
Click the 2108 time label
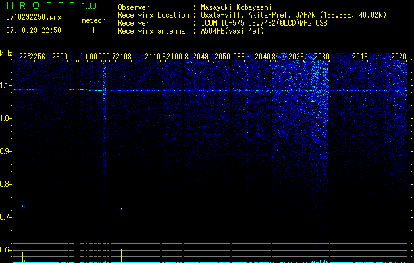[x=124, y=57]
